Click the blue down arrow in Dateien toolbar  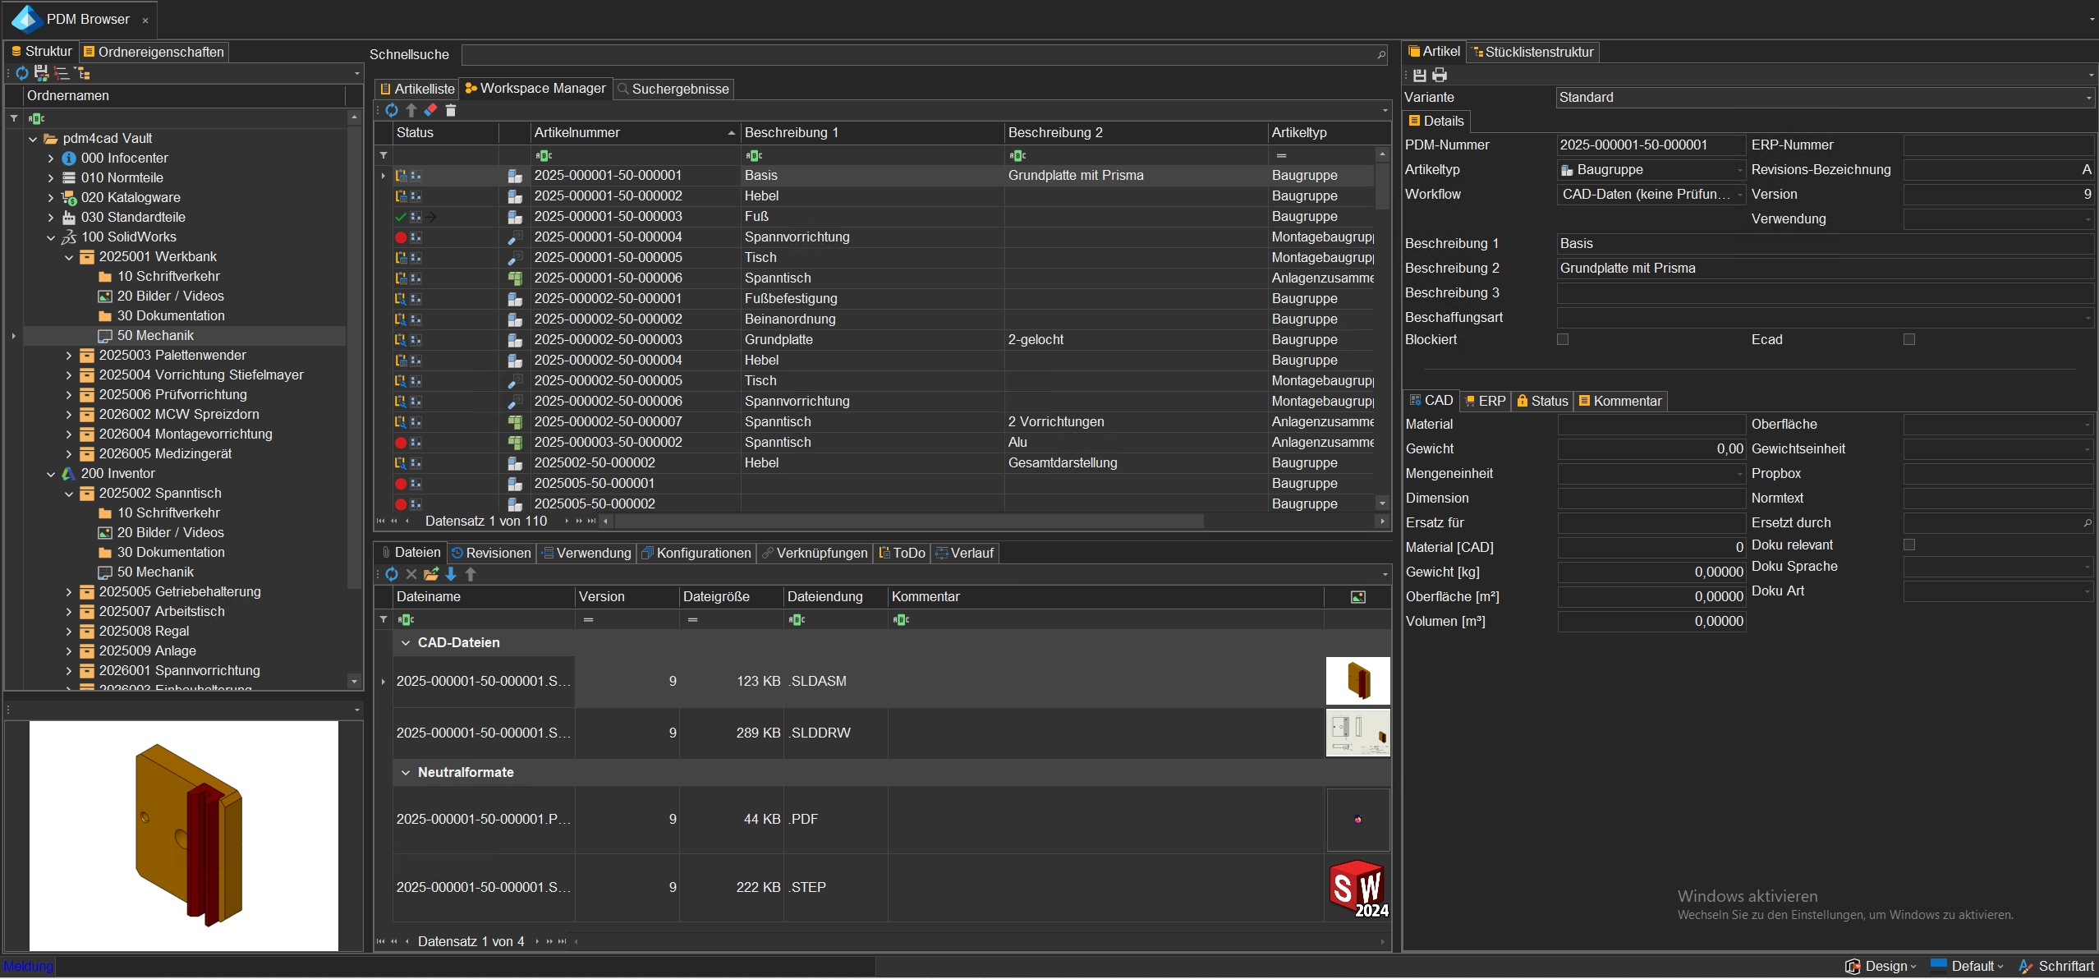pos(451,574)
